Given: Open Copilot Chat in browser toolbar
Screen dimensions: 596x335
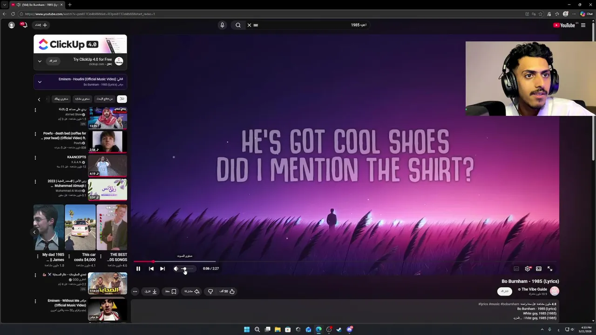Looking at the screenshot, I should pos(586,14).
